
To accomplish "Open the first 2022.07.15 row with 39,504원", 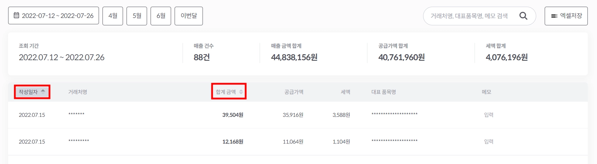I will coord(298,115).
